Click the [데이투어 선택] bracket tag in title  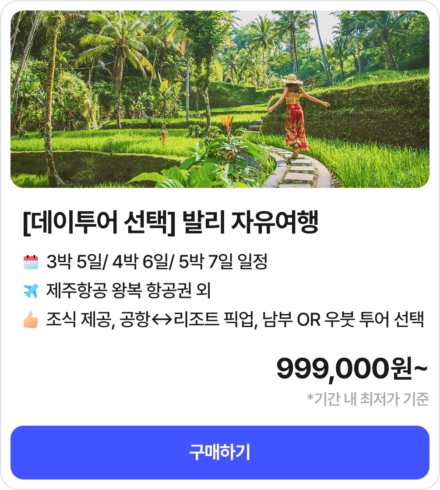coord(99,222)
